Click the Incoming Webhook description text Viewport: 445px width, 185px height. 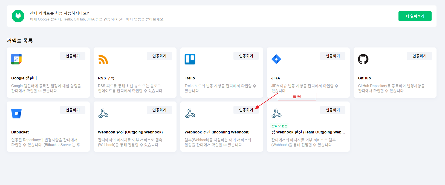pos(218,142)
